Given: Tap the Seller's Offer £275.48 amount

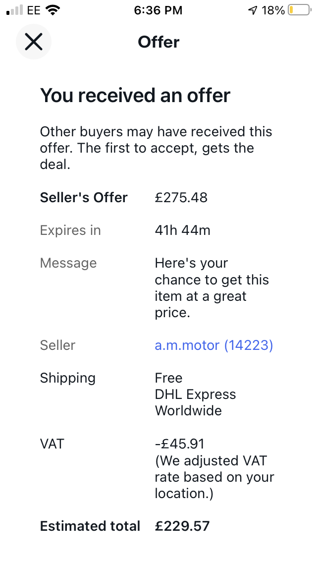Looking at the screenshot, I should tap(181, 197).
